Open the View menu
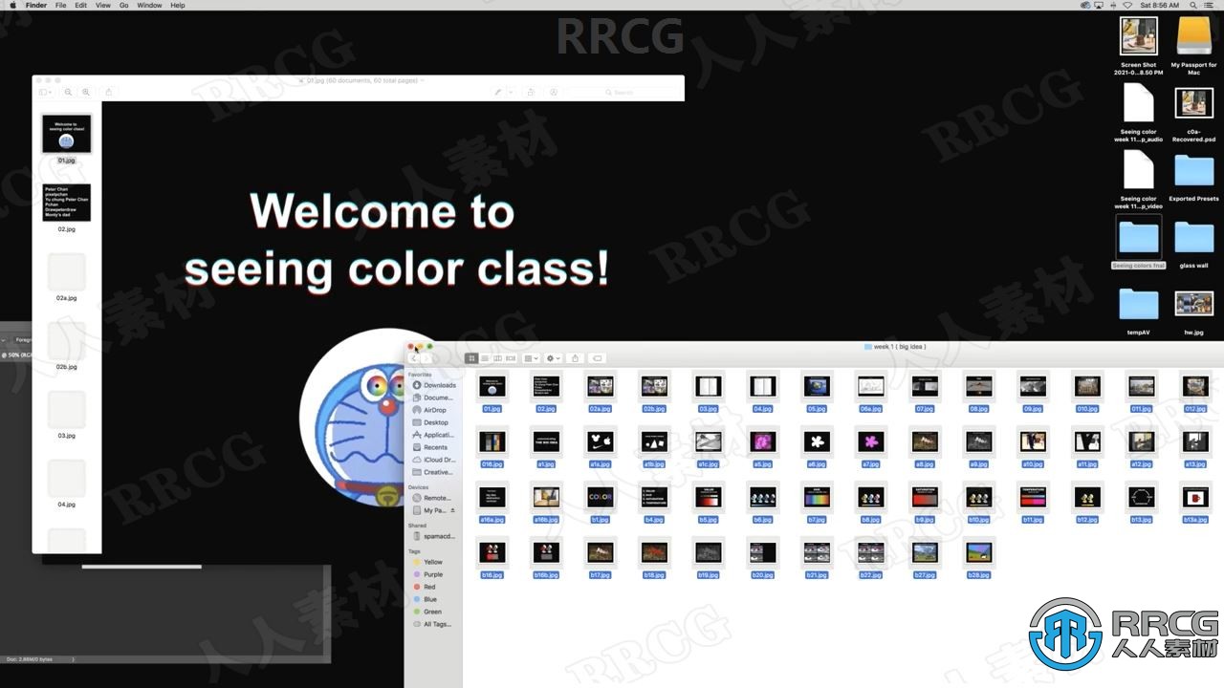This screenshot has width=1224, height=688. 103,5
